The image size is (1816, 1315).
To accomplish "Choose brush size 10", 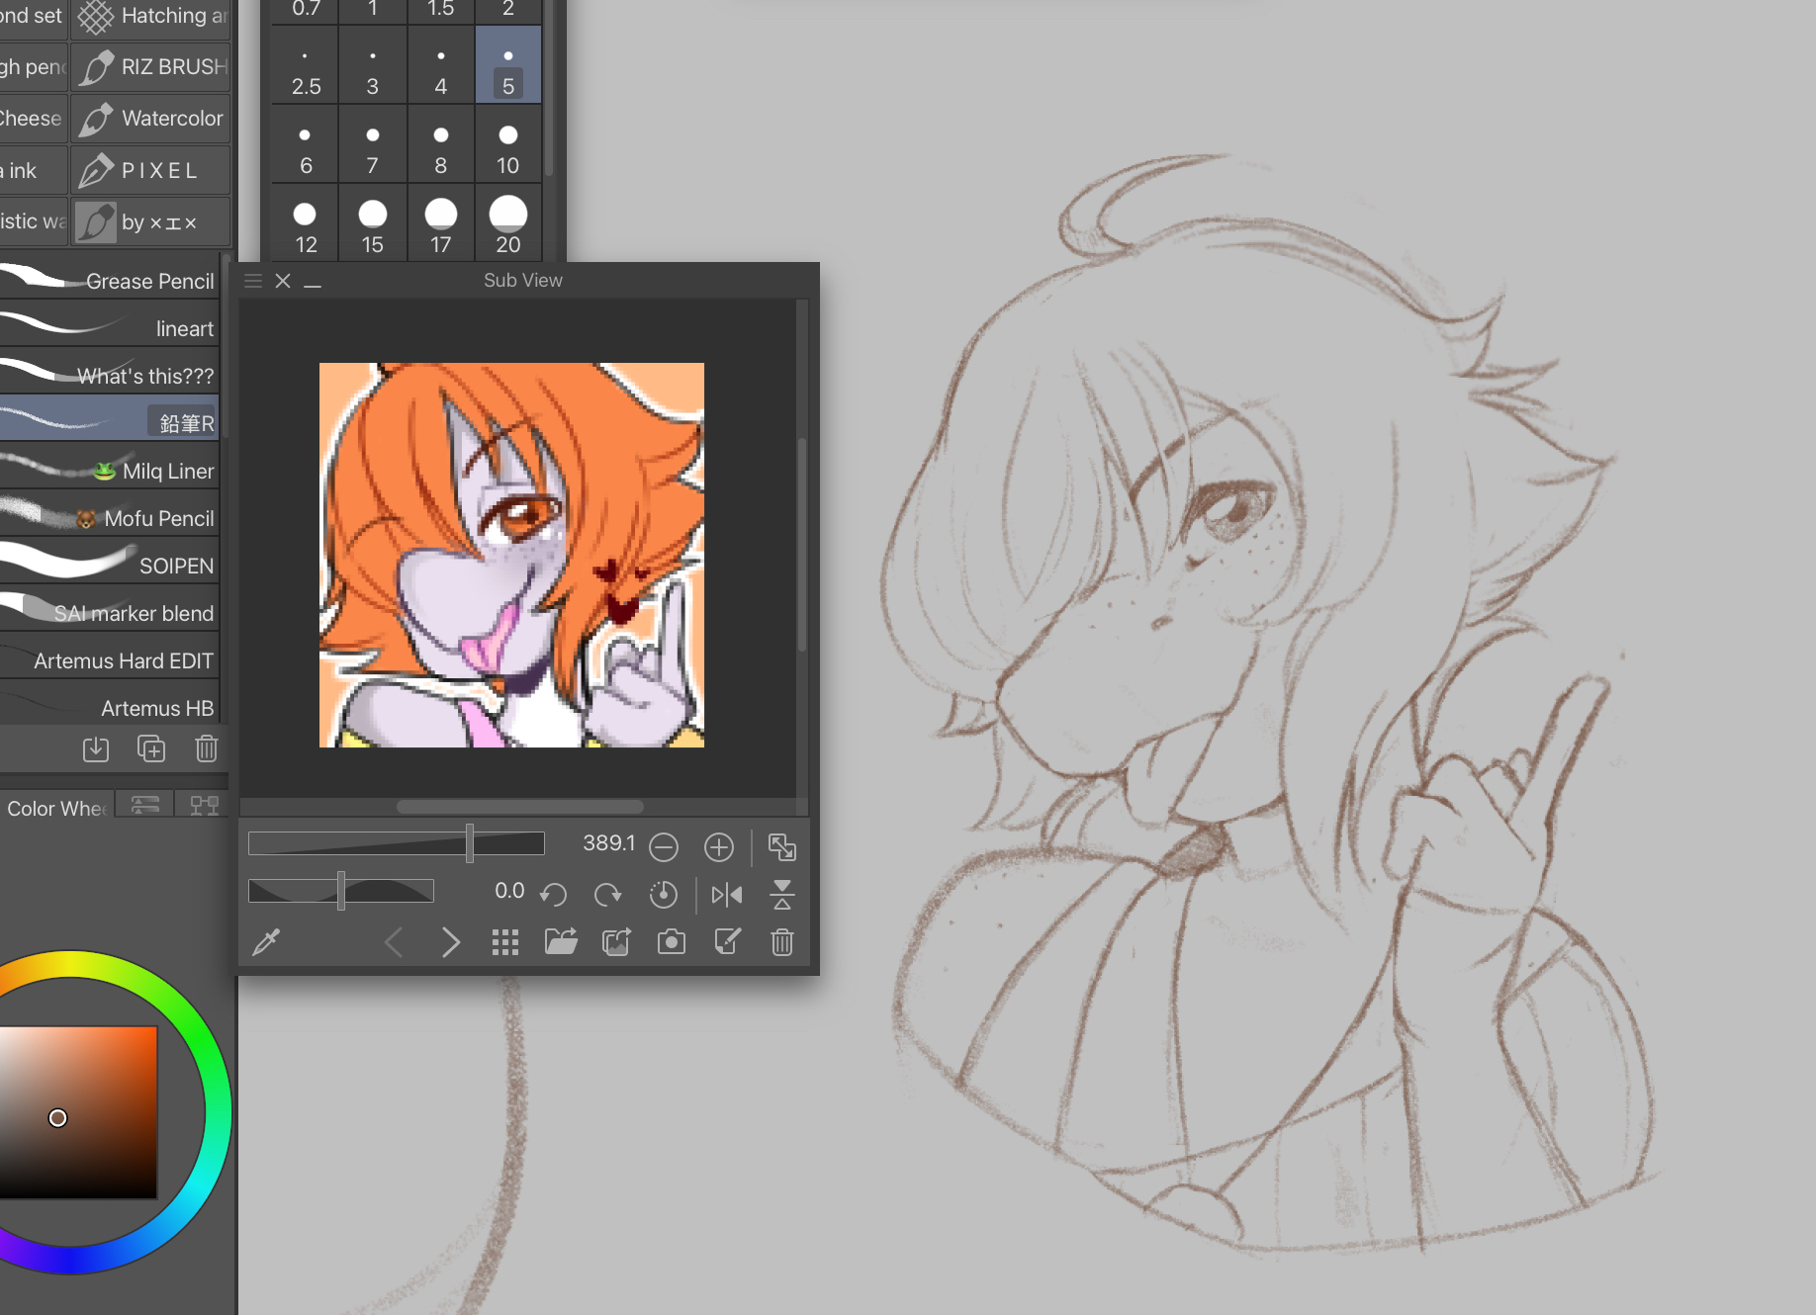I will coord(507,148).
